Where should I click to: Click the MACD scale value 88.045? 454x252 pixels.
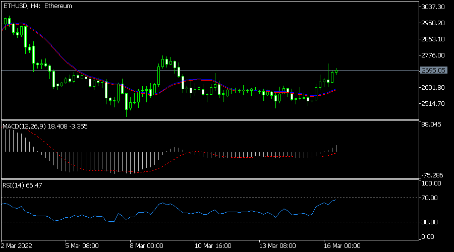pos(431,124)
